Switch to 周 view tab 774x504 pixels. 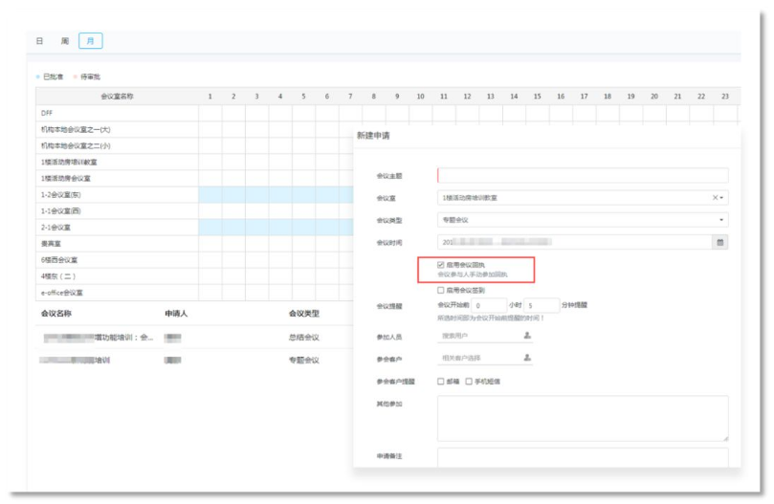pos(65,41)
